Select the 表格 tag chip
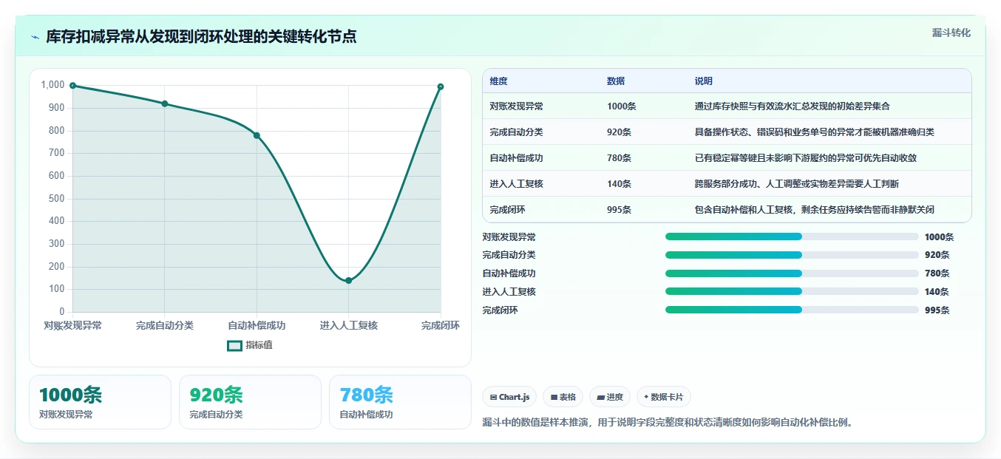1001x459 pixels. tap(563, 397)
